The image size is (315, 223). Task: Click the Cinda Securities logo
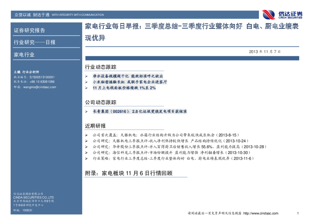point(282,15)
